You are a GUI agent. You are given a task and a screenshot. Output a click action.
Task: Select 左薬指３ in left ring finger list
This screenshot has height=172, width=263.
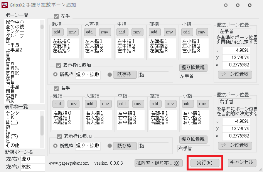point(158,50)
